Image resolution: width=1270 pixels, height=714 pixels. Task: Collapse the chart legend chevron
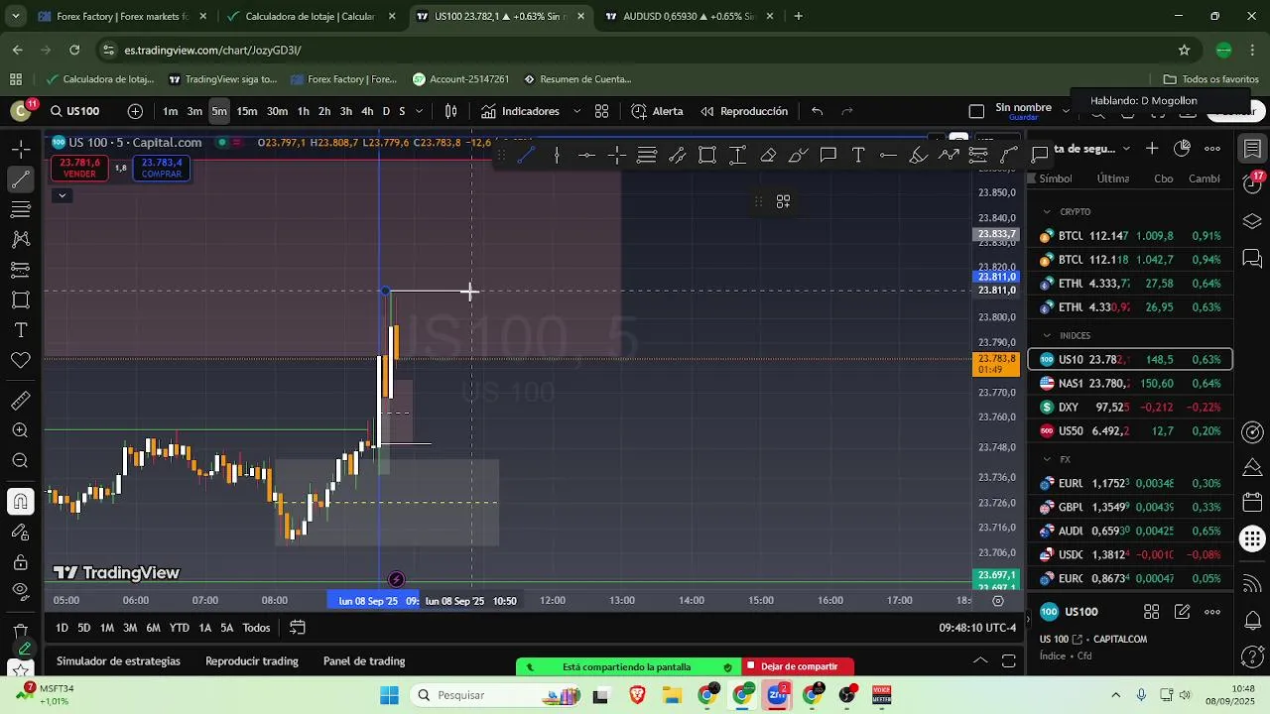[x=62, y=195]
